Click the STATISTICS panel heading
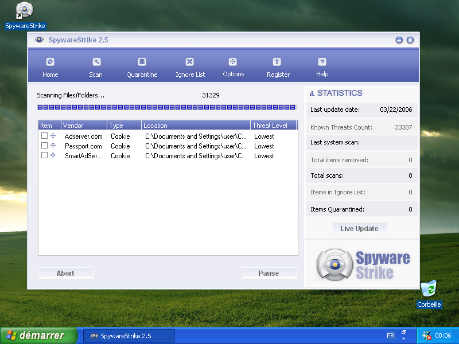The height and width of the screenshot is (344, 459). [x=340, y=93]
